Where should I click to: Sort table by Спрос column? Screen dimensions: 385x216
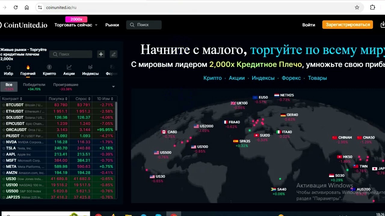coord(83,99)
